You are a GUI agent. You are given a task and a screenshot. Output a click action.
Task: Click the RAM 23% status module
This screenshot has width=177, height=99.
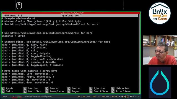click(x=96, y=97)
